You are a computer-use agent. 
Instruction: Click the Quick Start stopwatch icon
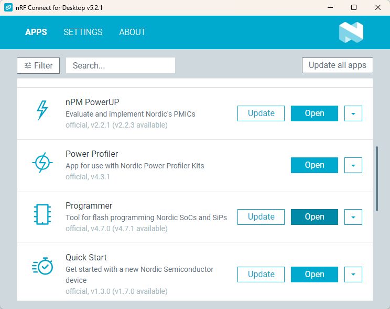pyautogui.click(x=42, y=266)
